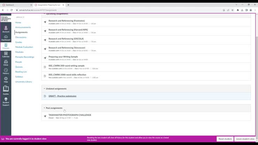Open the Inbox icon in sidebar

6,62
